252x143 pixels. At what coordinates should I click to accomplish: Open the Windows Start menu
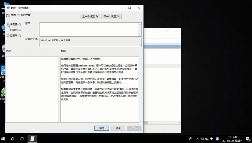pyautogui.click(x=3, y=139)
